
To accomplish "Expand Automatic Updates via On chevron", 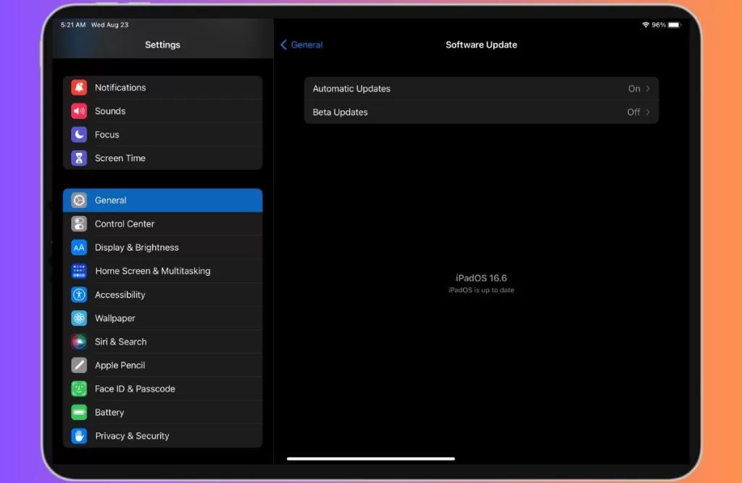I will [648, 88].
